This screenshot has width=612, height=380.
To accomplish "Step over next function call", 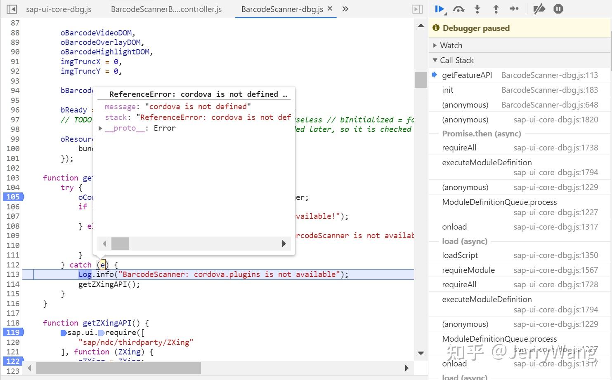I will 458,9.
